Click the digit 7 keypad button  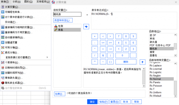pyautogui.click(x=118, y=36)
